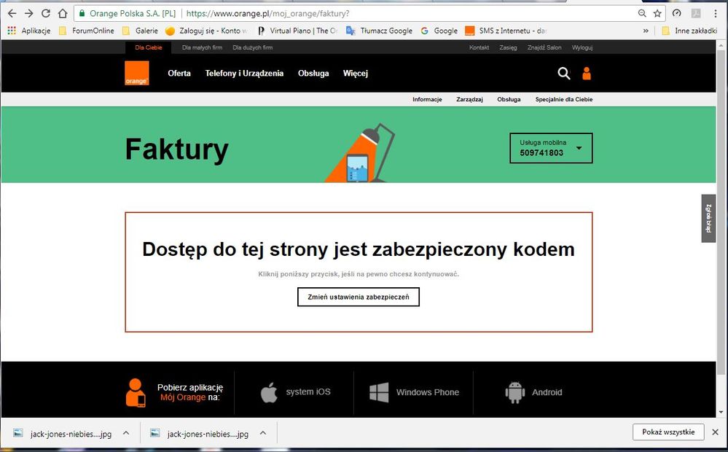Open the site search magnifier icon

564,74
